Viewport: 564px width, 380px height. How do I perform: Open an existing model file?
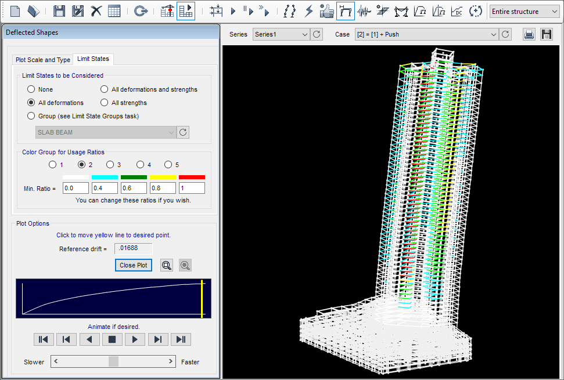(34, 10)
